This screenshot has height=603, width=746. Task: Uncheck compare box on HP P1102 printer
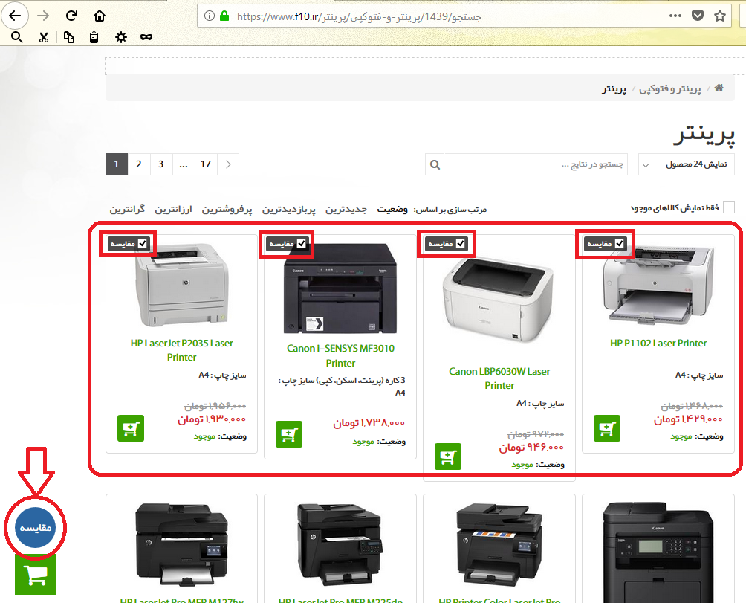pos(619,243)
